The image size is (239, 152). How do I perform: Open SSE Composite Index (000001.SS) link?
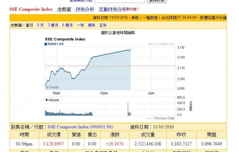[80, 127]
